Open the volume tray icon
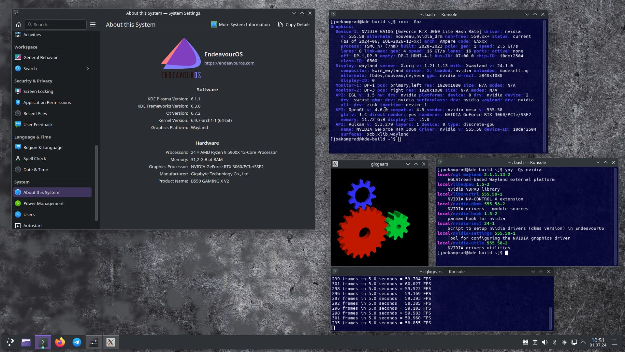Viewport: 625px width, 352px height. (545, 342)
